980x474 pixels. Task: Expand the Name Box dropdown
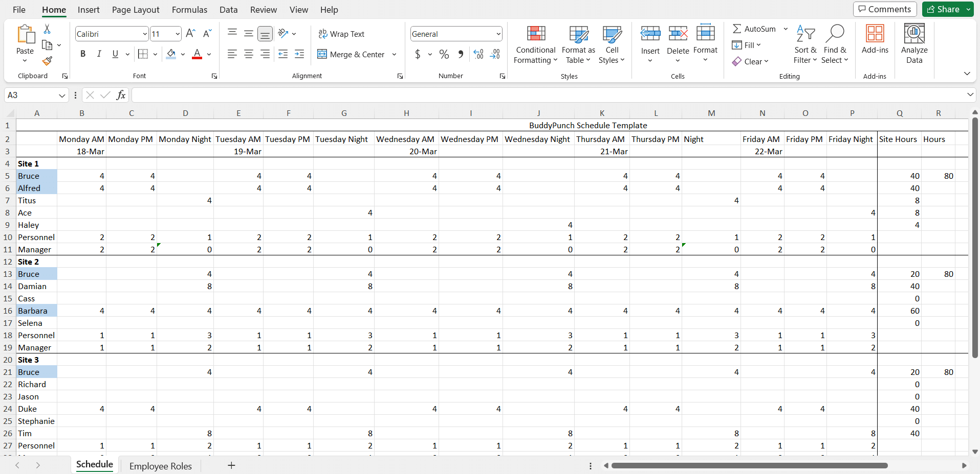tap(61, 95)
